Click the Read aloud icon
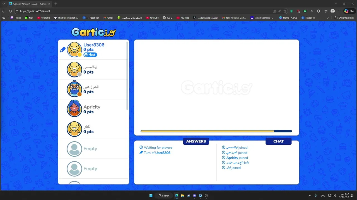357x200 pixels. tap(279, 11)
